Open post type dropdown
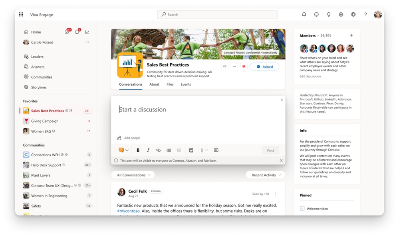The height and width of the screenshot is (237, 399). [x=123, y=150]
